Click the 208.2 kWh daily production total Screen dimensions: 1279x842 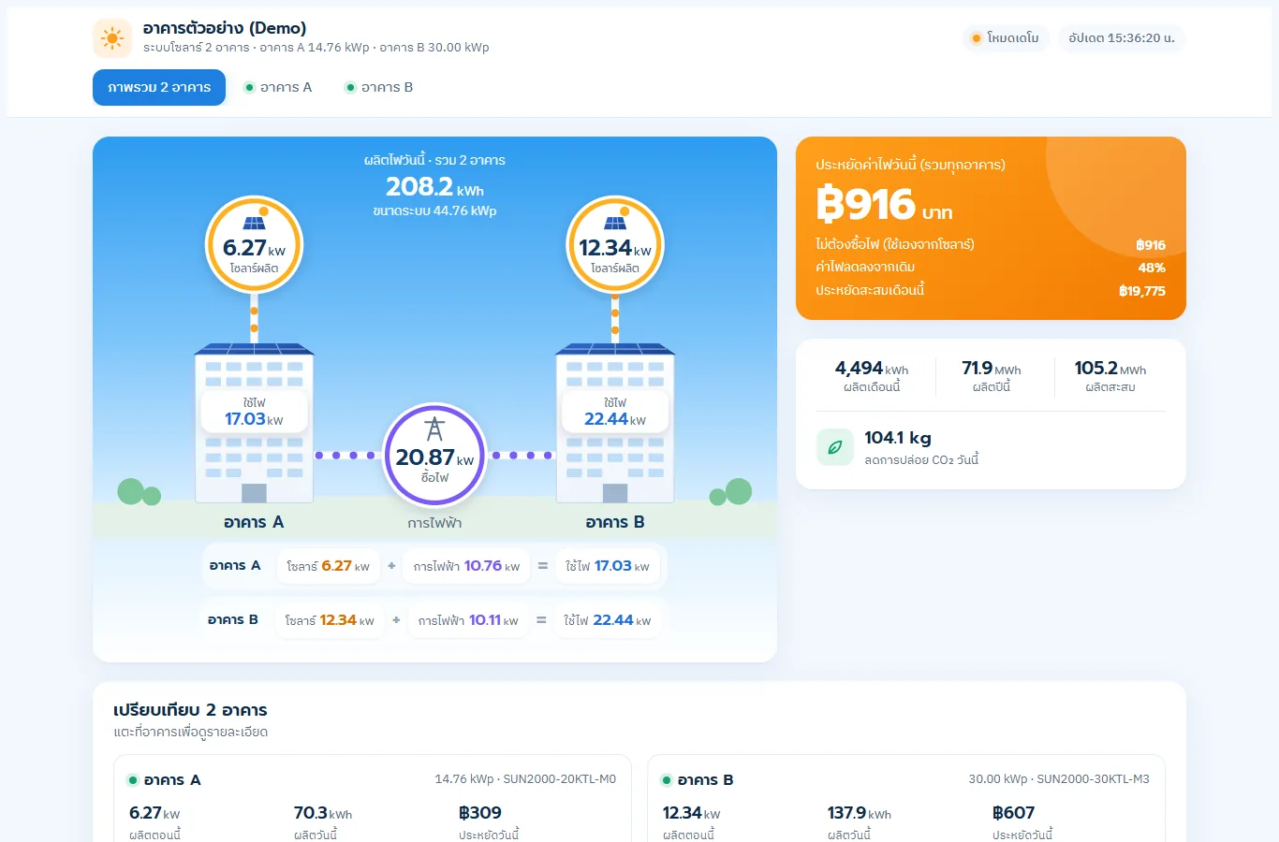(x=434, y=187)
